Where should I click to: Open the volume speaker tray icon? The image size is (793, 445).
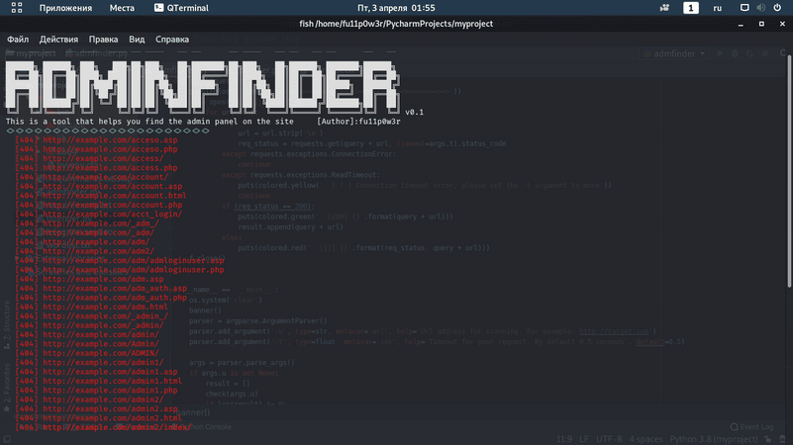click(760, 8)
